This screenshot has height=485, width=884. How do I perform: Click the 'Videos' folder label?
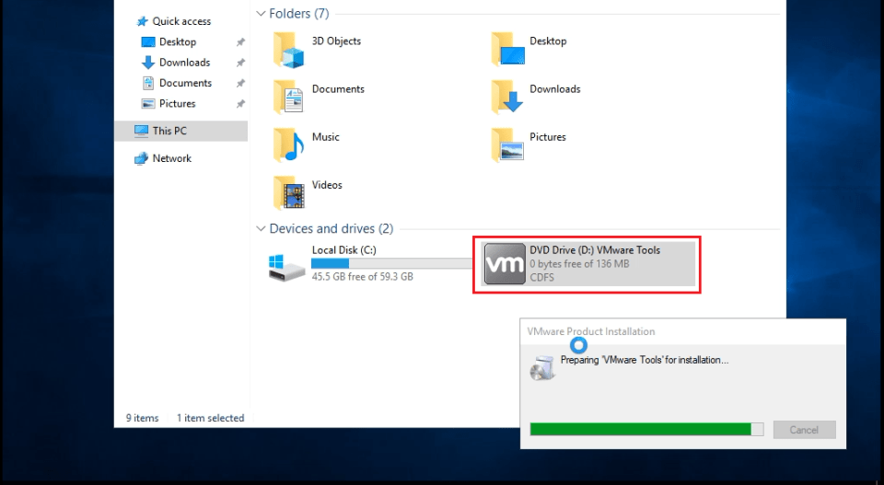pyautogui.click(x=327, y=185)
